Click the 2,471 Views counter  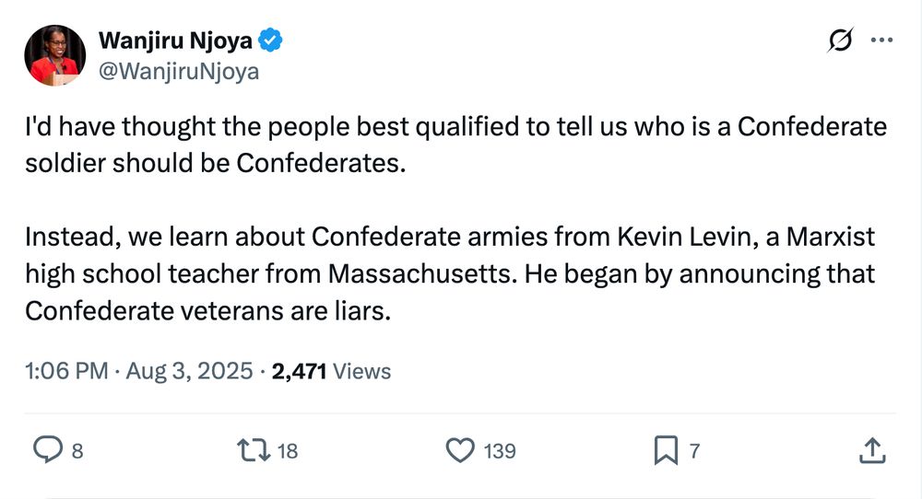[331, 371]
